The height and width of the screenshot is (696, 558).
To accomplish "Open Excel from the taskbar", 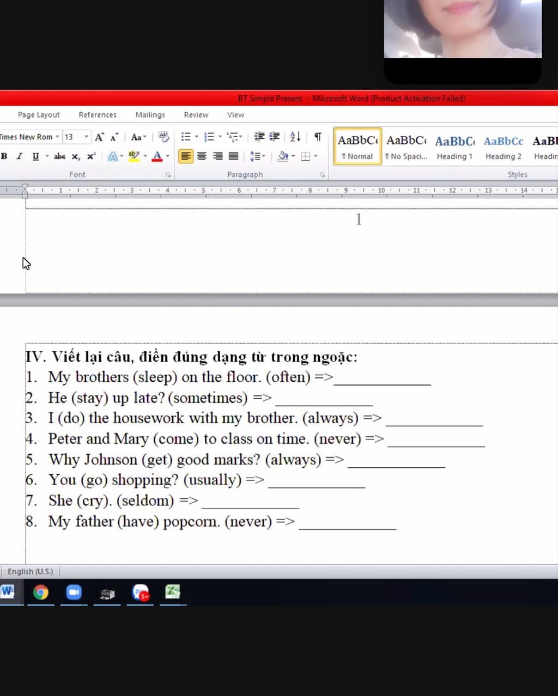I will click(x=173, y=592).
